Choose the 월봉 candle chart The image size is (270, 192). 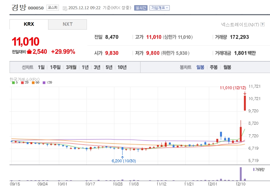[x=227, y=67]
